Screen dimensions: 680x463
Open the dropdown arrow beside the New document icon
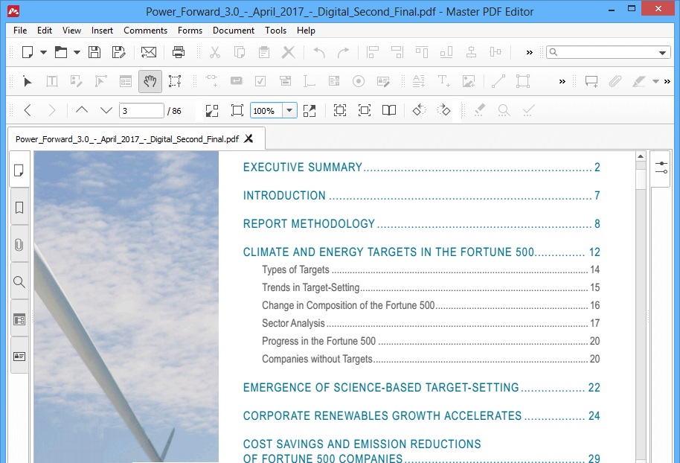point(43,53)
